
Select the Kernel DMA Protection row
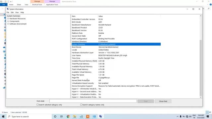tap(116, 80)
